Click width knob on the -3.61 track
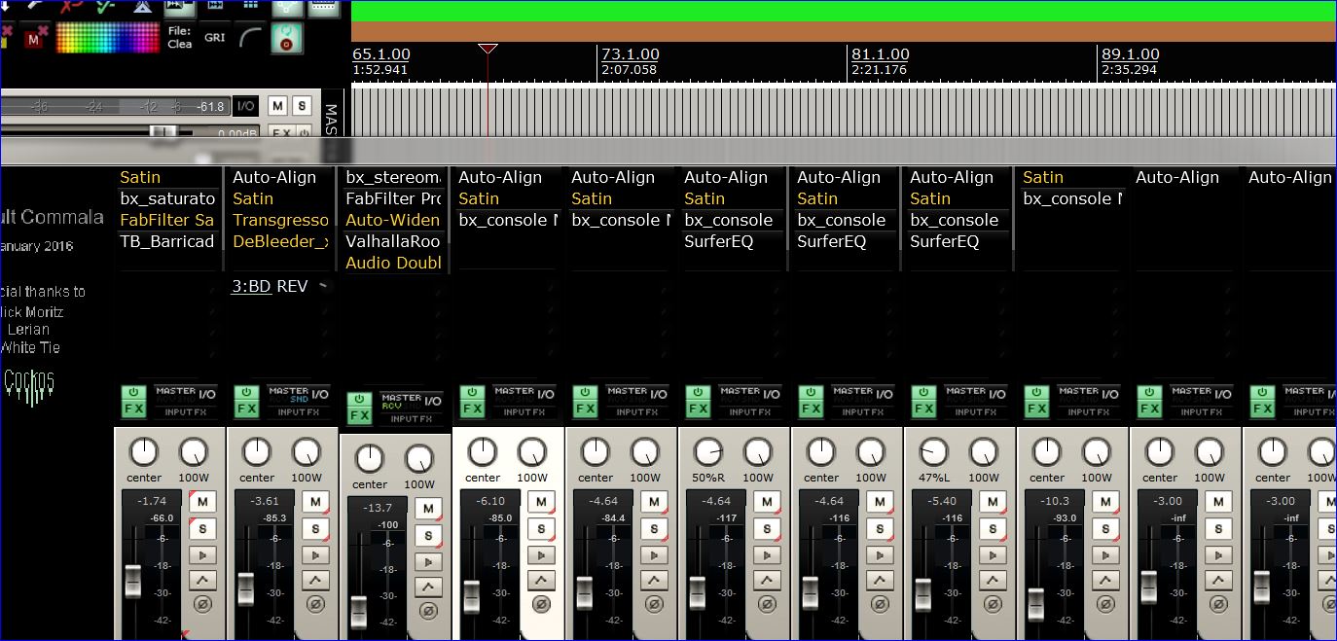This screenshot has height=641, width=1337. tap(307, 451)
